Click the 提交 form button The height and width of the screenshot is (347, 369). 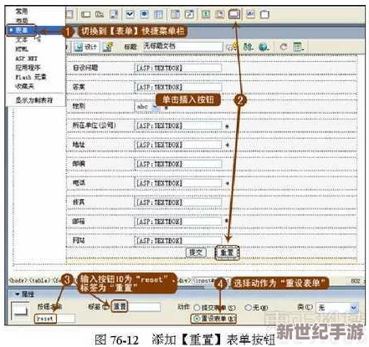point(196,253)
